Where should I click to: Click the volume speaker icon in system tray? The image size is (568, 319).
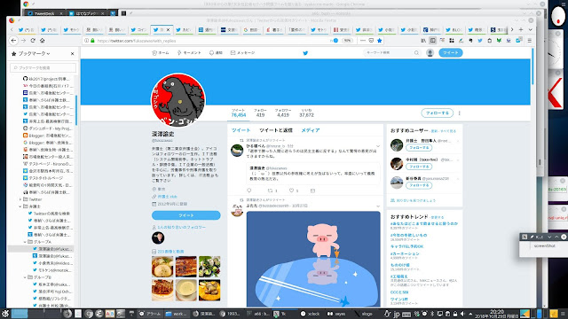point(462,314)
